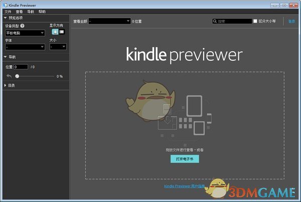Open the 平板电脑 device type dropdown

[25, 33]
